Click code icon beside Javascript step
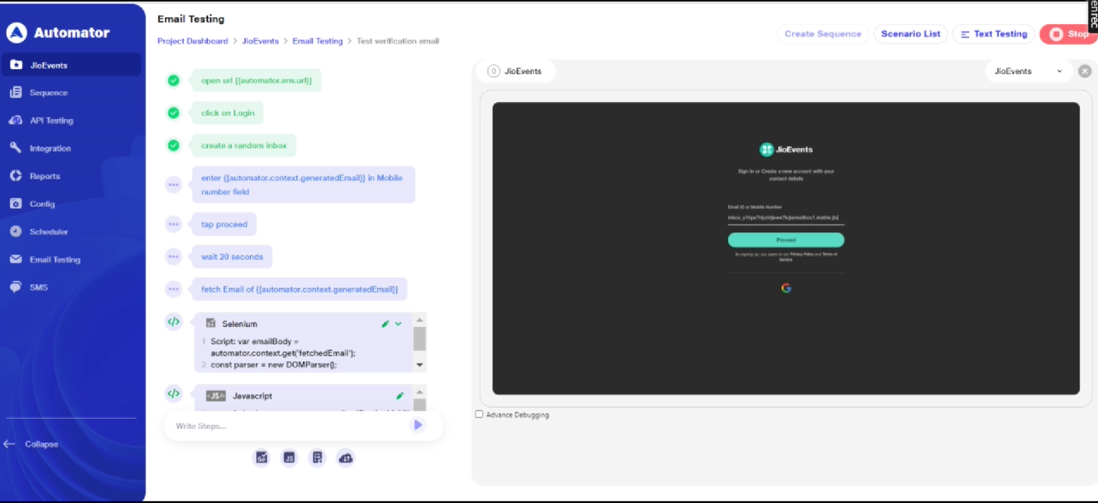 tap(174, 393)
